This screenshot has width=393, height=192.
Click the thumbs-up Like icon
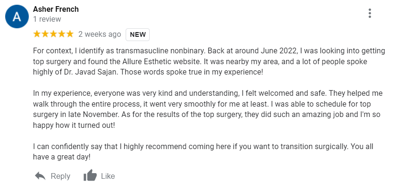click(x=90, y=175)
